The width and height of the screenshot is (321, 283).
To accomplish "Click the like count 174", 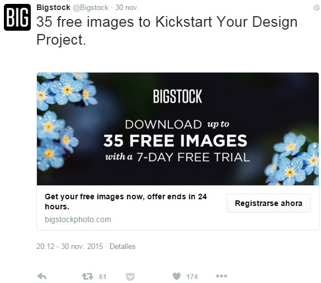I will [x=192, y=276].
